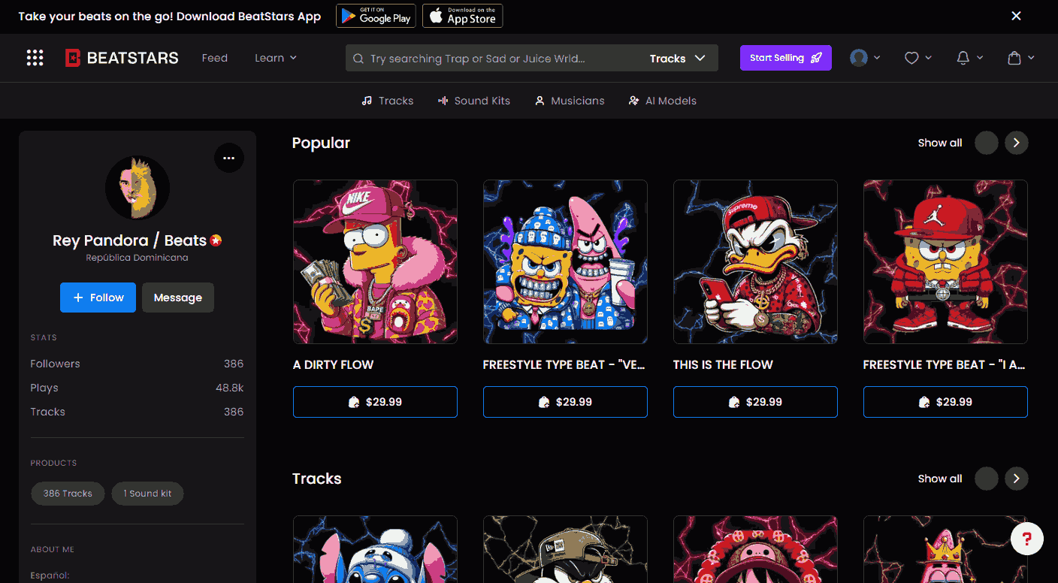The height and width of the screenshot is (583, 1058).
Task: Click FREESTYLE TYPE BEAT - "I A... title
Action: click(944, 364)
